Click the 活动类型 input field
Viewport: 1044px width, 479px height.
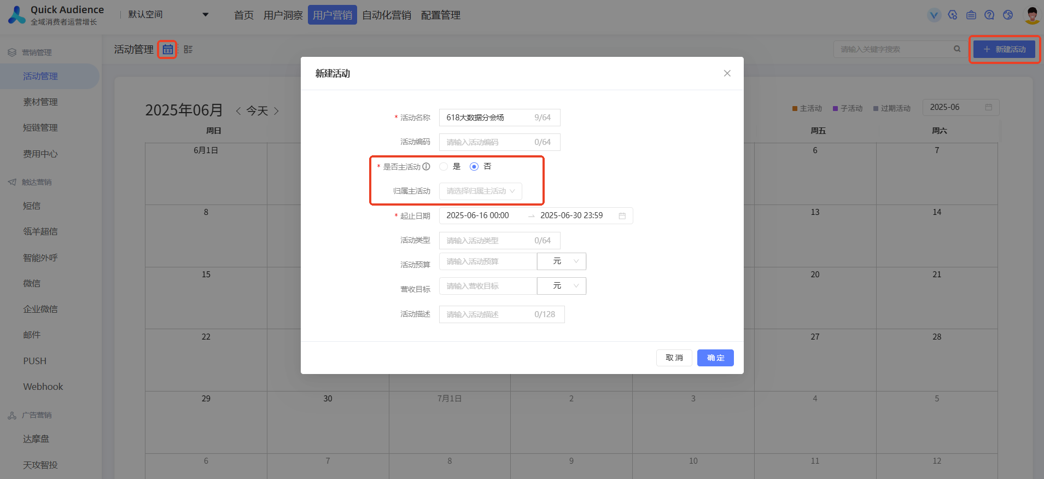click(x=500, y=241)
